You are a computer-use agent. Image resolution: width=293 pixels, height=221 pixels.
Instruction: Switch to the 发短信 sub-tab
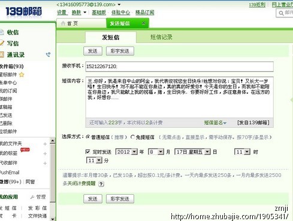click(111, 37)
